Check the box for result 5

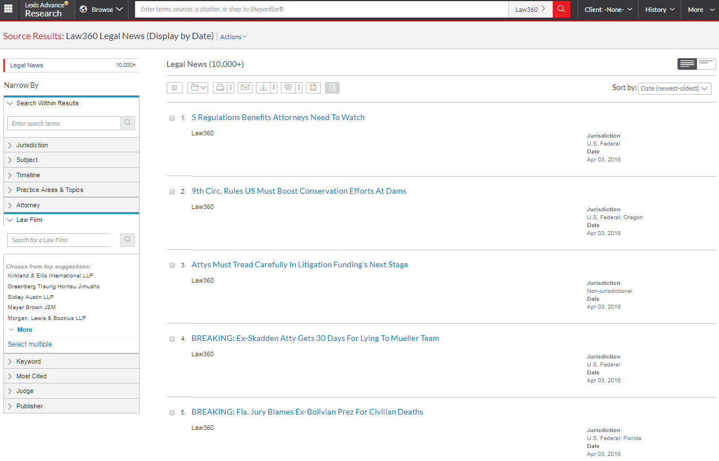tap(172, 412)
